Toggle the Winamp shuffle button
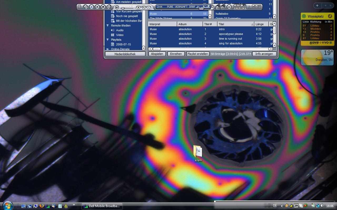The image size is (337, 210). (222, 8)
